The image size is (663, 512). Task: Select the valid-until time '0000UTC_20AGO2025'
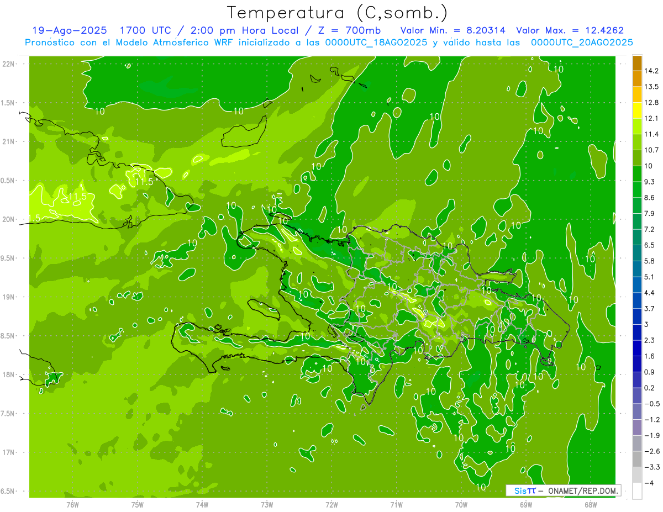click(582, 43)
